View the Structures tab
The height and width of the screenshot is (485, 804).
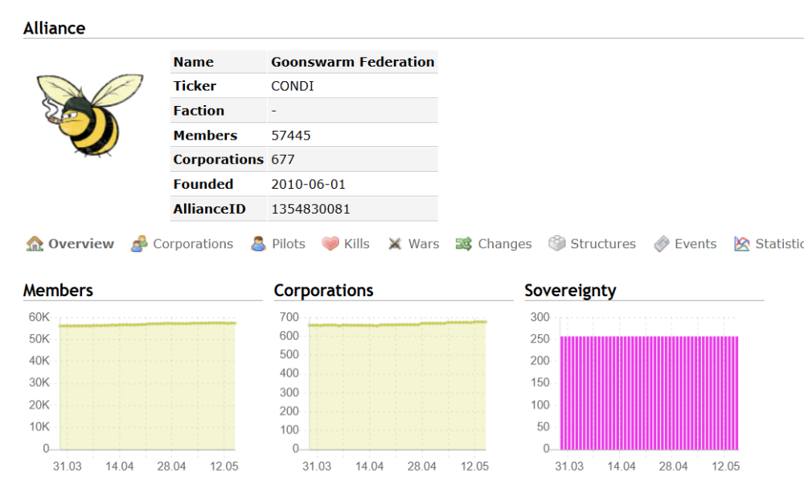click(x=603, y=244)
